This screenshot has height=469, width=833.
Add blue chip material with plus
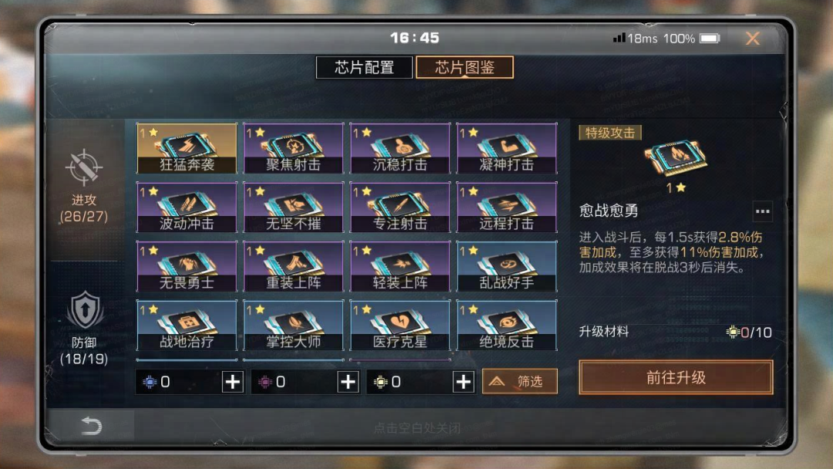(x=233, y=382)
